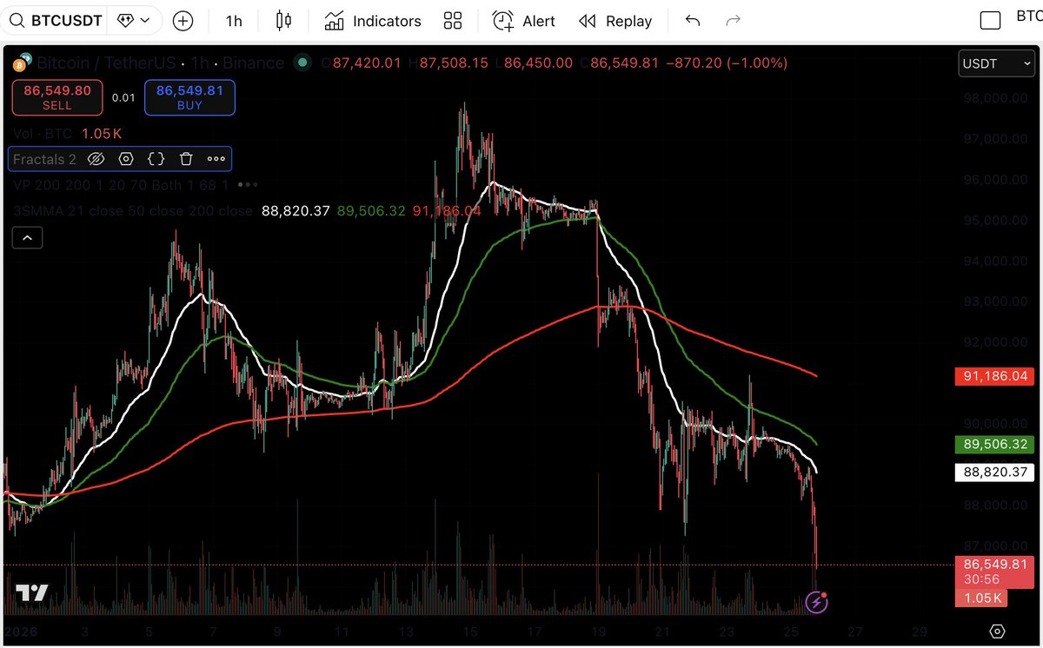Toggle visibility of the Fractals 2 indicator
1043x648 pixels.
click(x=96, y=159)
